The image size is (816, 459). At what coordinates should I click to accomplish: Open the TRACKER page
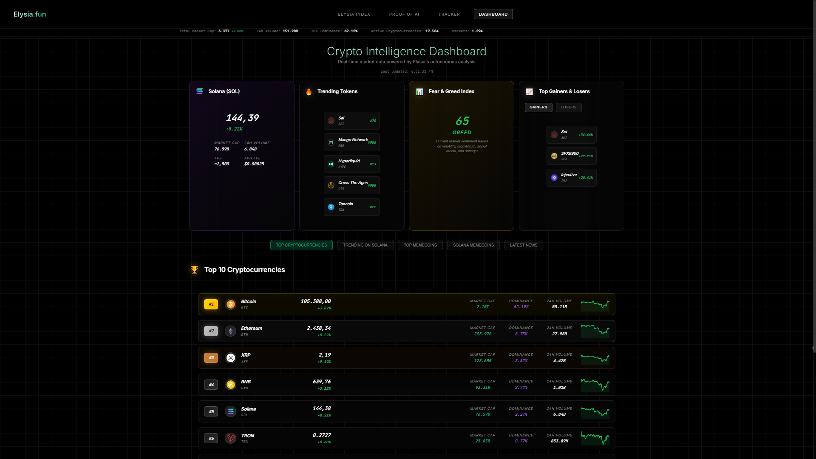pyautogui.click(x=449, y=14)
